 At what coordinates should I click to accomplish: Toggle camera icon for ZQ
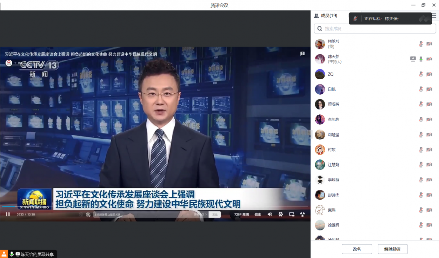[x=429, y=74]
